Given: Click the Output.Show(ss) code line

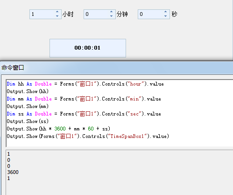Looking at the screenshot, I should tap(28, 121).
